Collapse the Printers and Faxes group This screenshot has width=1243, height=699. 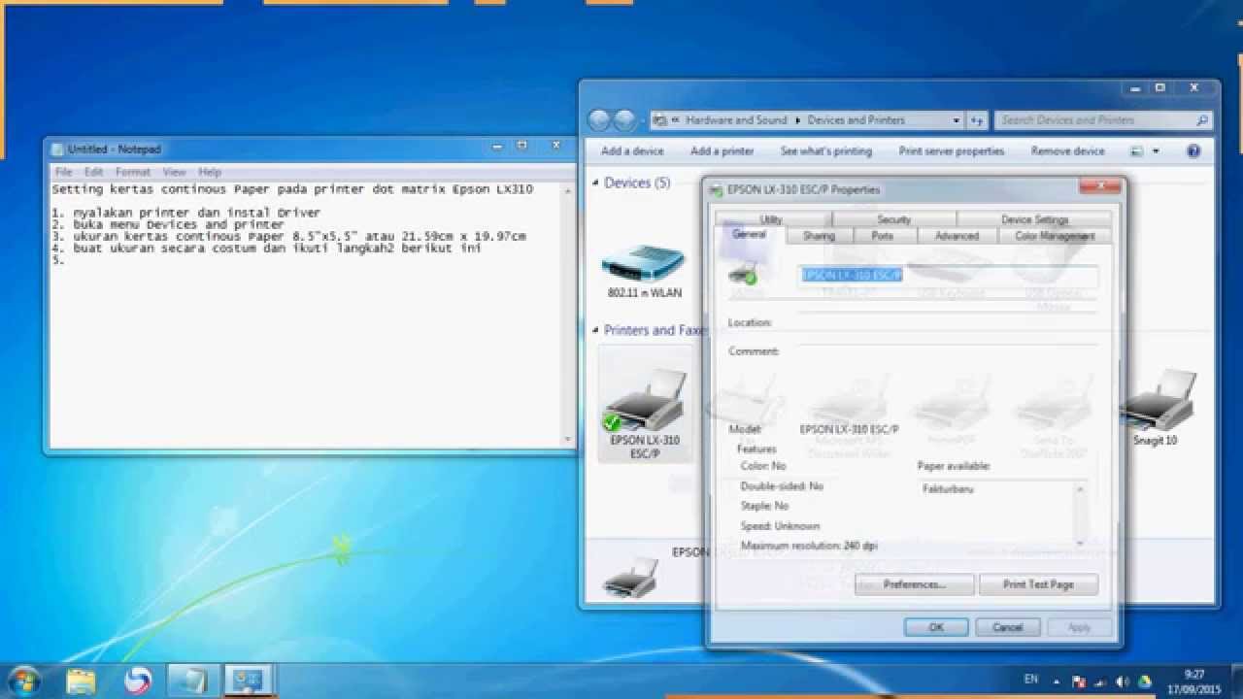coord(596,331)
